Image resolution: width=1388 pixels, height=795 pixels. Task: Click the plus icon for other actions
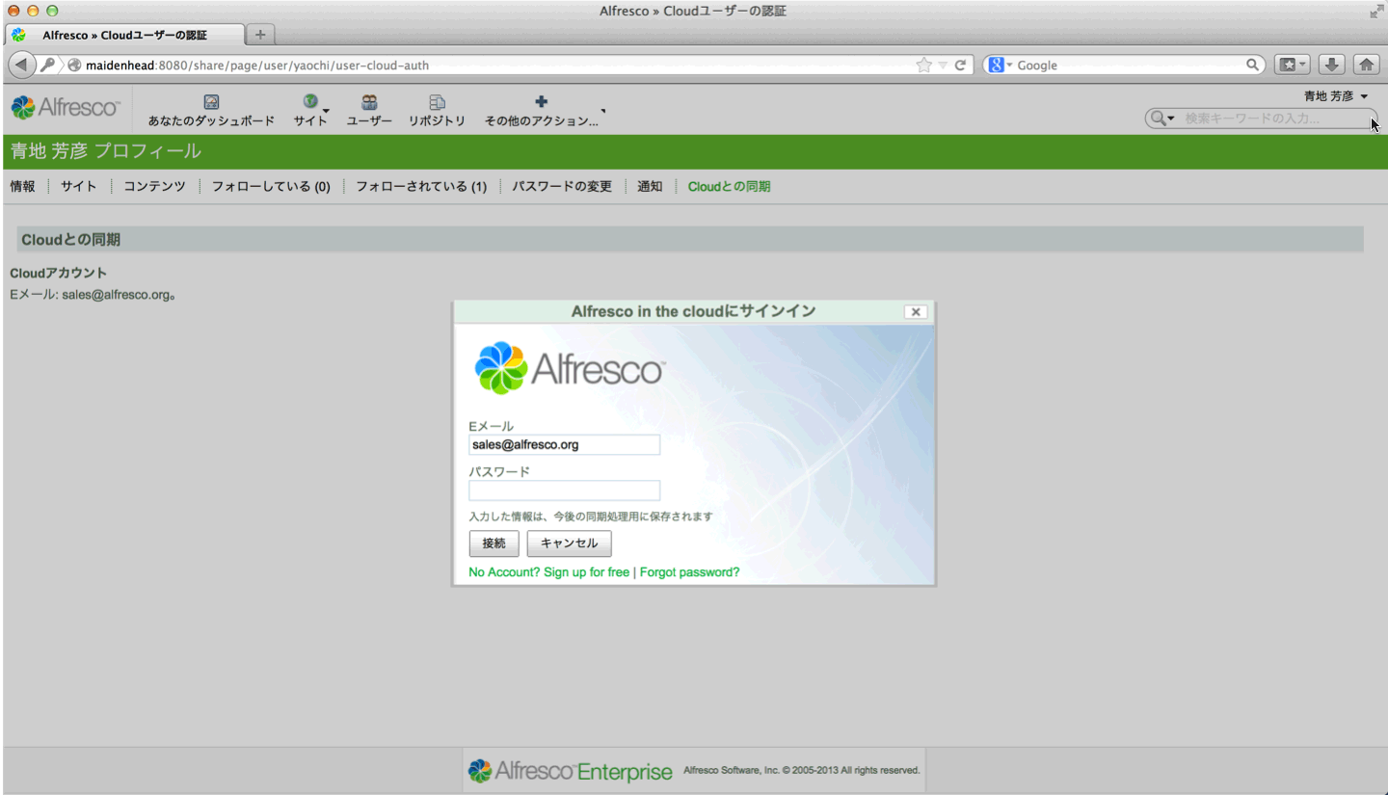[x=541, y=101]
